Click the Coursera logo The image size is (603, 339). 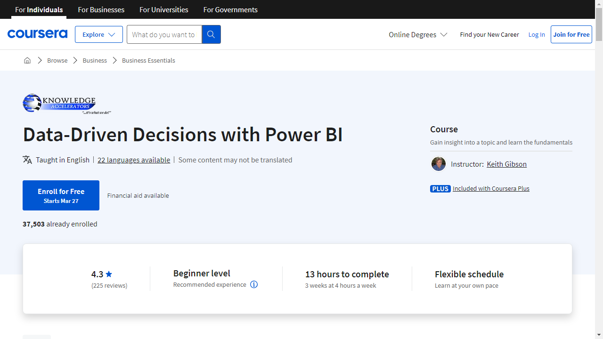pyautogui.click(x=37, y=34)
